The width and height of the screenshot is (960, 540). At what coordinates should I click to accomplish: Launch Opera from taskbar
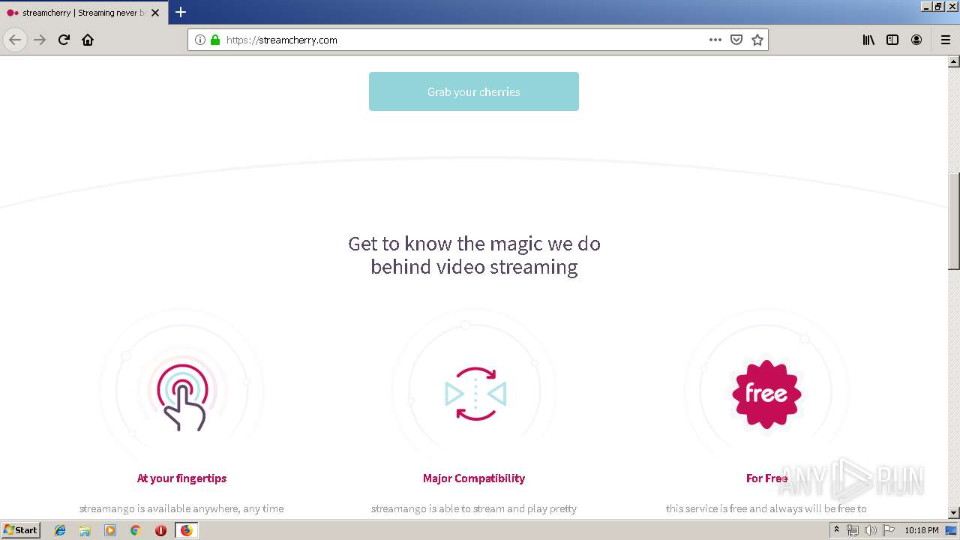pyautogui.click(x=160, y=530)
